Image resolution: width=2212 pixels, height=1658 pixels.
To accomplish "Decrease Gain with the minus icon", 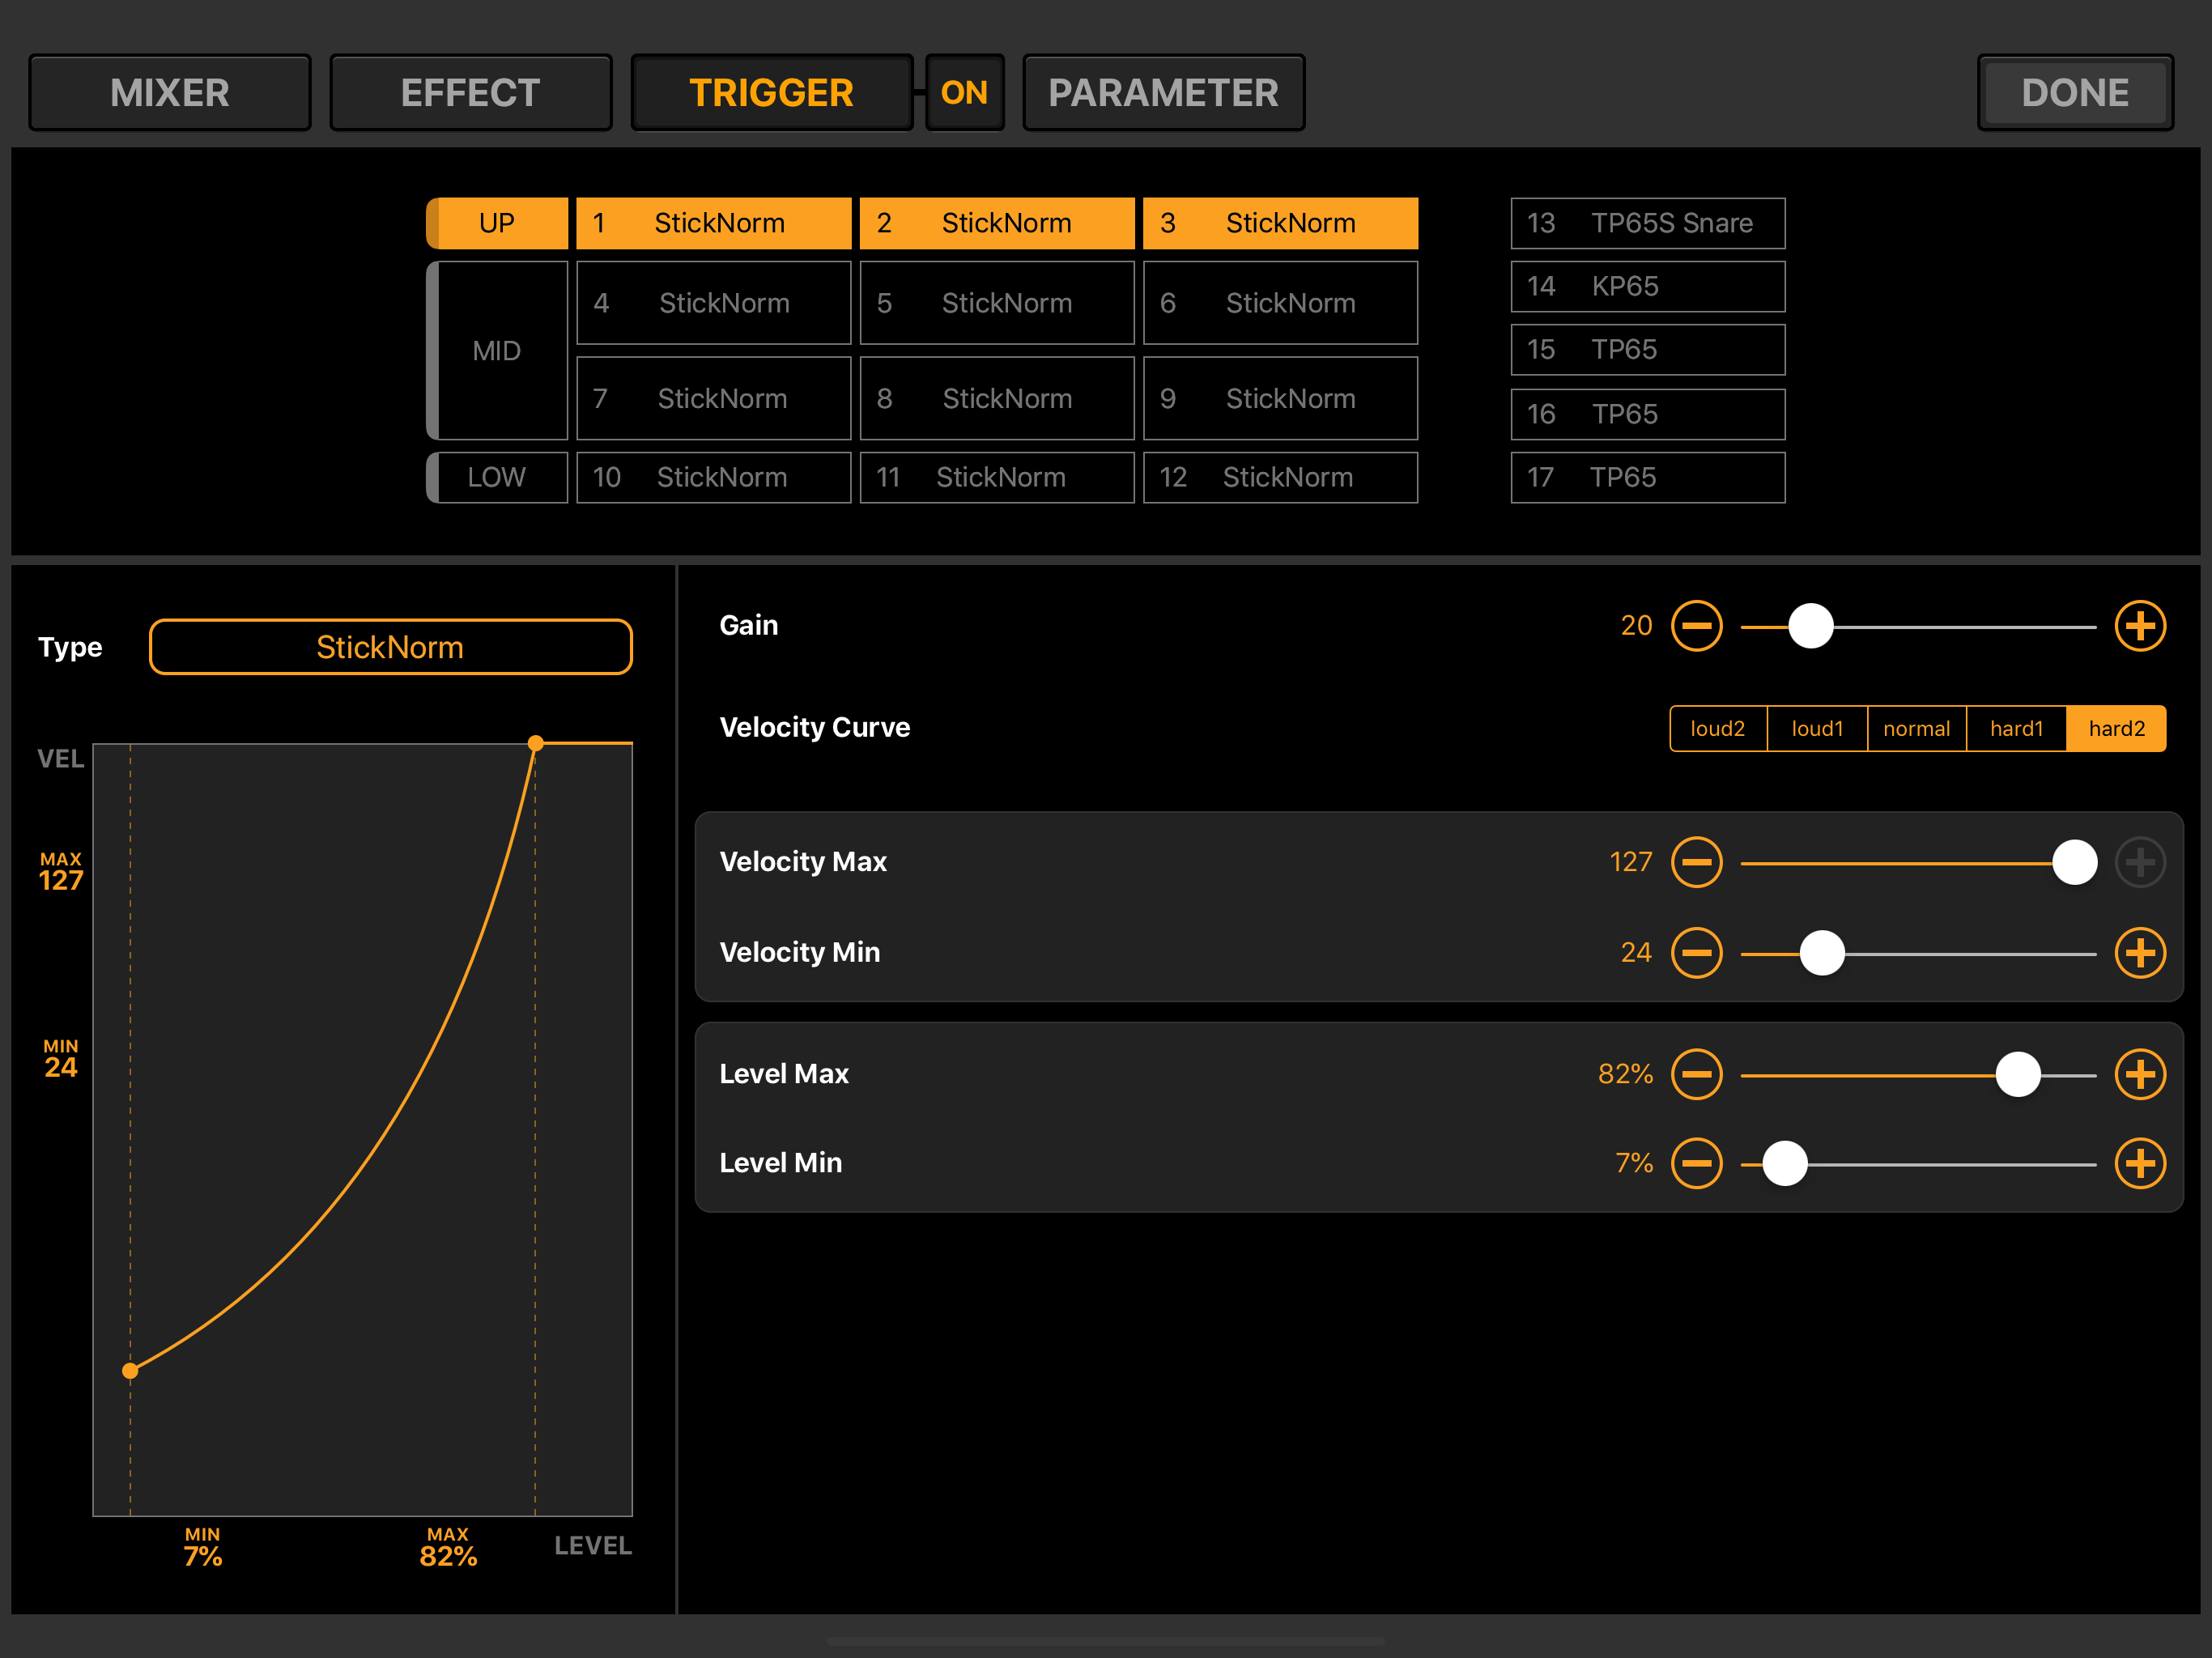I will [x=1696, y=626].
